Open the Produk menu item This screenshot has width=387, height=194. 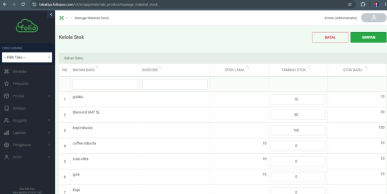(x=18, y=96)
